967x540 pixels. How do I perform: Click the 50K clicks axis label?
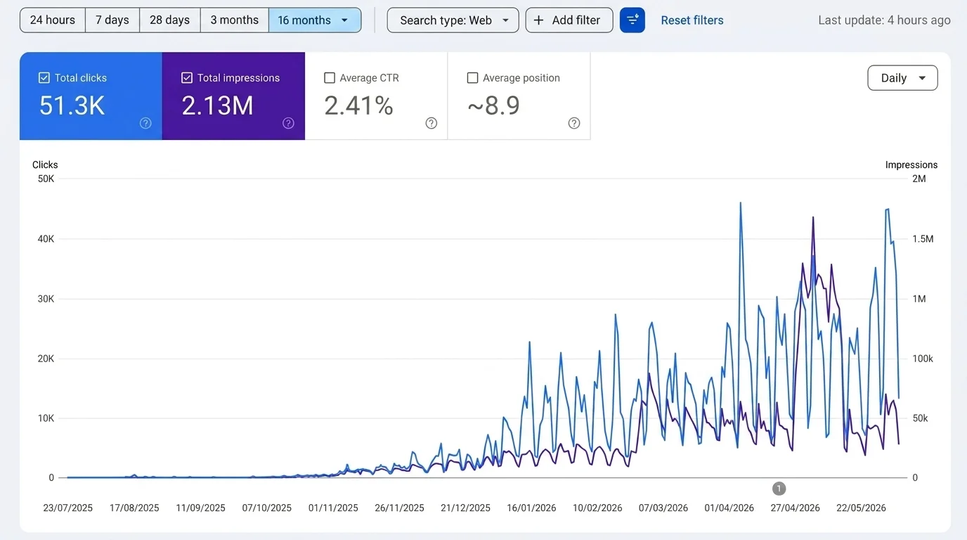[46, 179]
